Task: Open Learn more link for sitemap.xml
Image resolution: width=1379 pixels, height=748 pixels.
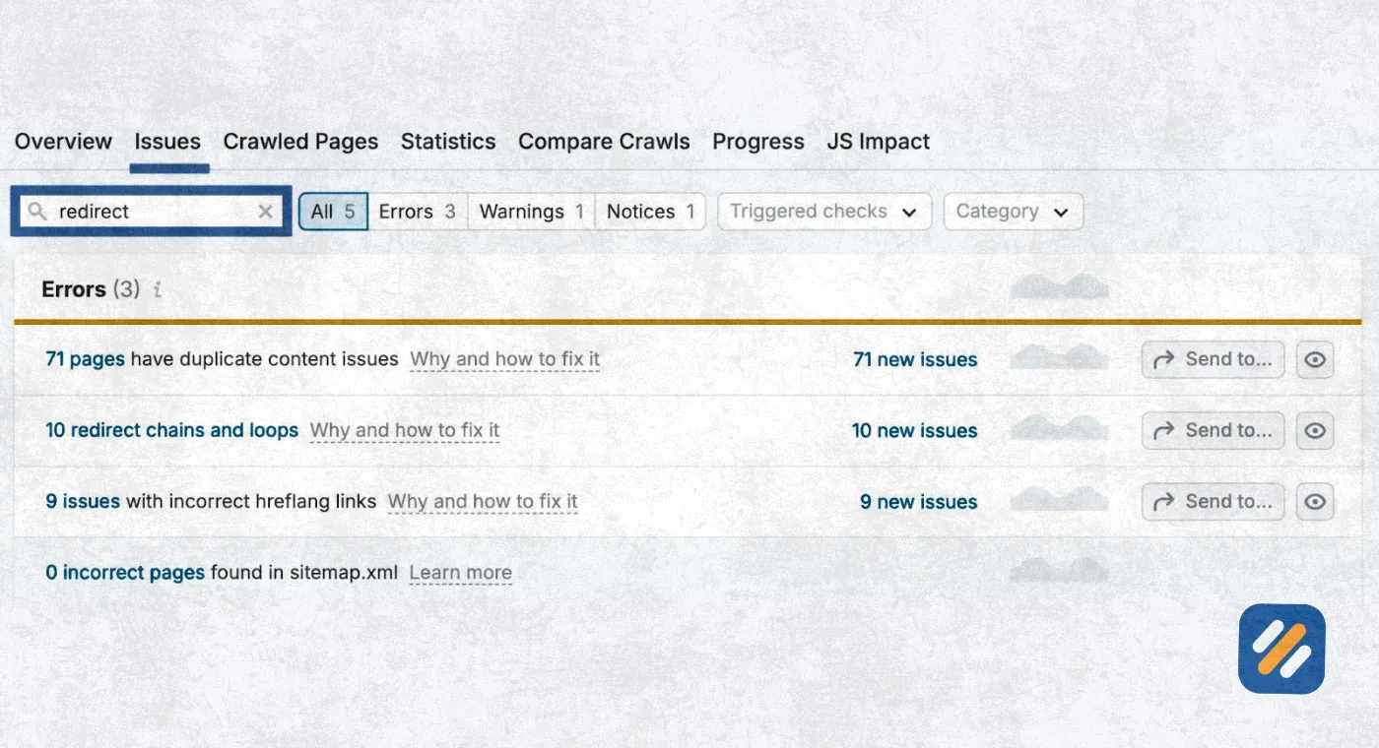Action: coord(460,573)
